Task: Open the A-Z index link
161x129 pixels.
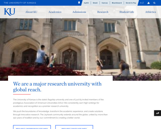Action: [x=142, y=3]
